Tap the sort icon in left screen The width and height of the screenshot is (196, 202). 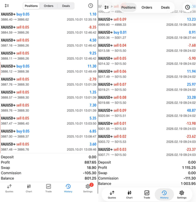point(7,6)
